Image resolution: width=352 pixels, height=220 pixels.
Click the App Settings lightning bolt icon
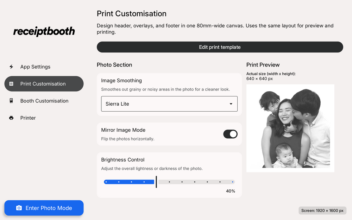pyautogui.click(x=11, y=67)
